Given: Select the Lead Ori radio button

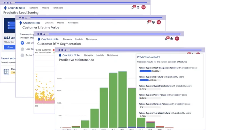Looking at the screenshot, I should click(22, 43).
